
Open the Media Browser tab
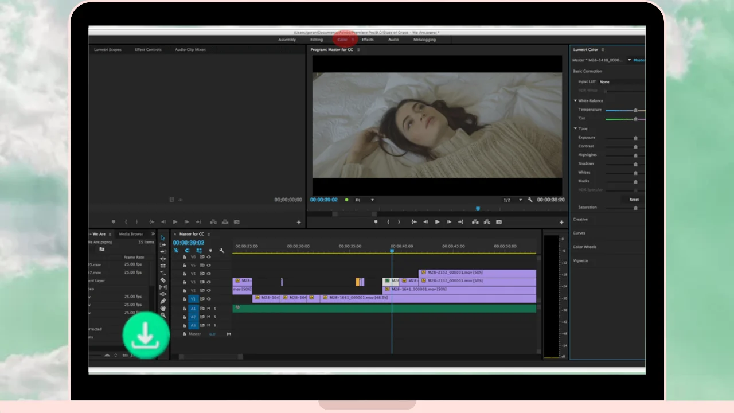coord(131,234)
